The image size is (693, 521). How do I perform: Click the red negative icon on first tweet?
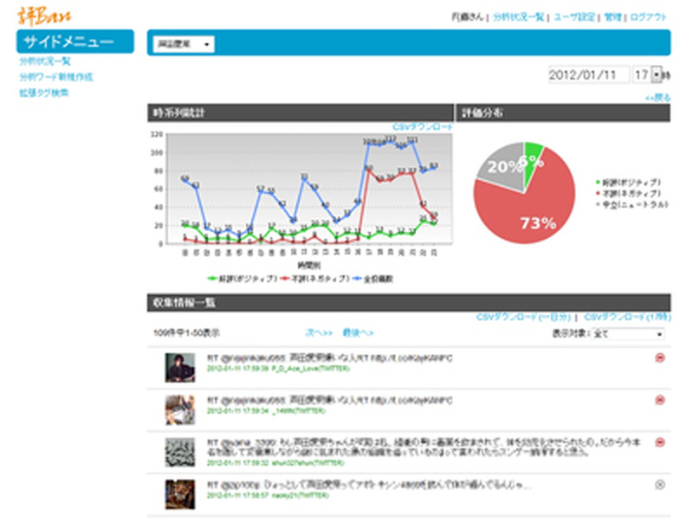[660, 357]
